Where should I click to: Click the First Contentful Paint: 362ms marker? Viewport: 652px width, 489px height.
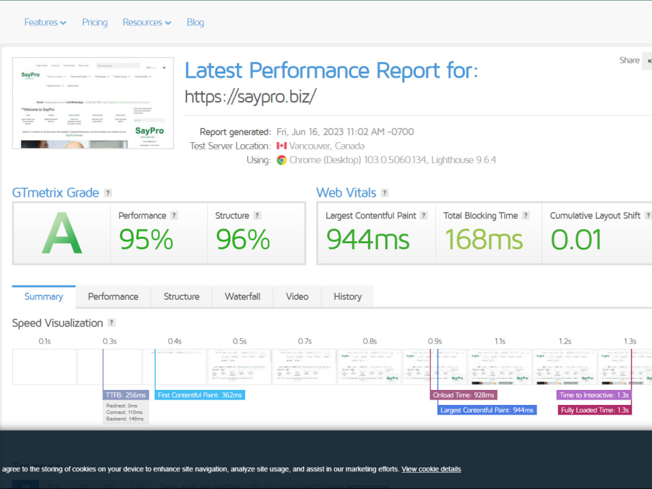coord(200,395)
